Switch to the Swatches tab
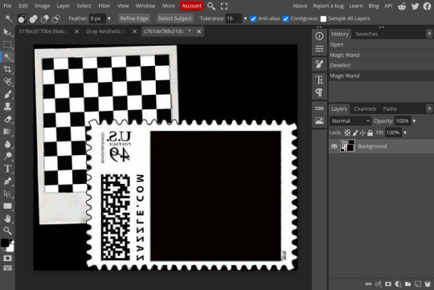This screenshot has width=434, height=290. (x=366, y=34)
